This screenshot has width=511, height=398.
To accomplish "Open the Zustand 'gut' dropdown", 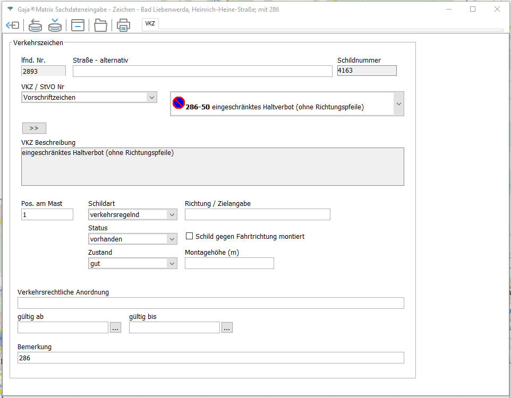I will 172,264.
